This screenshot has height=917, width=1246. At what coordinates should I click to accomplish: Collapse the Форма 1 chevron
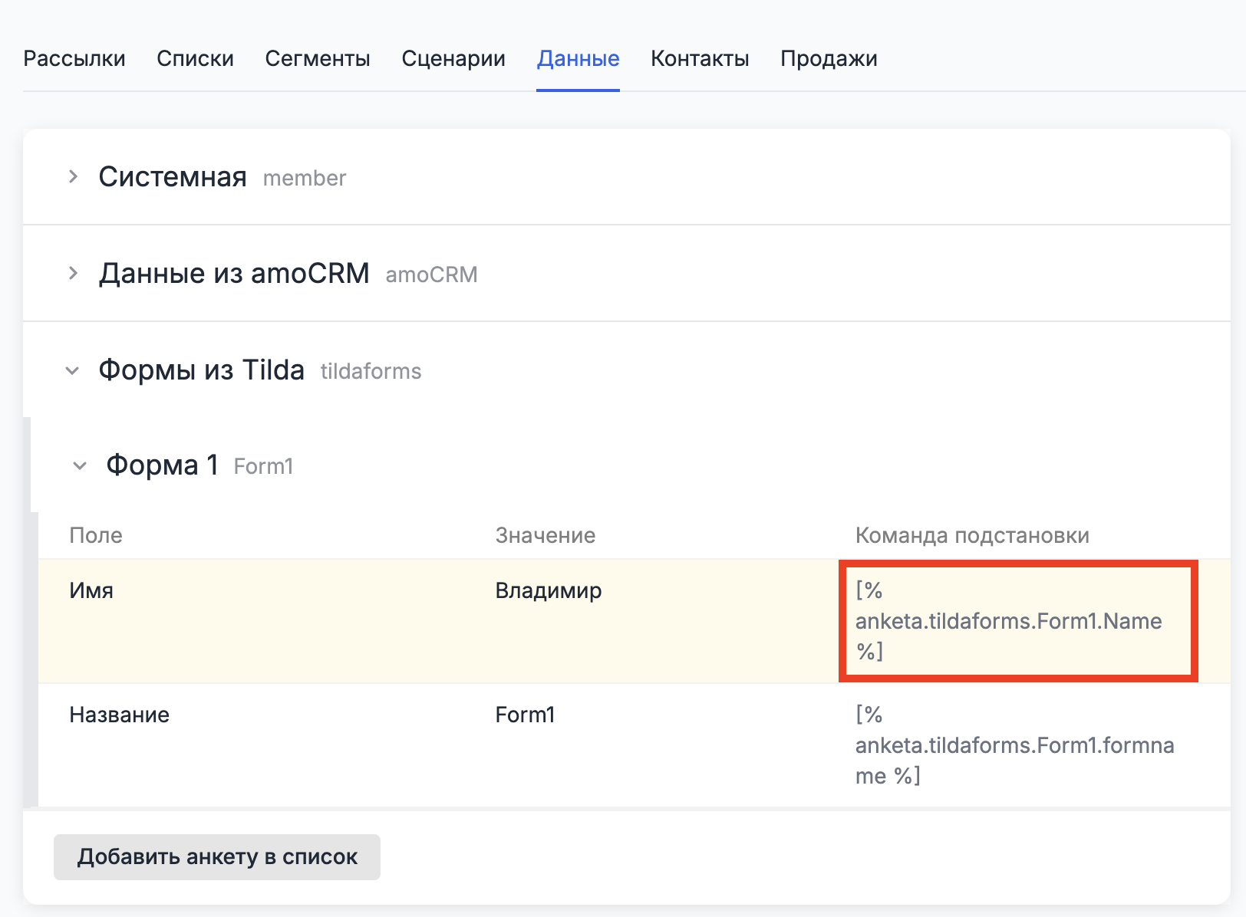pos(80,466)
